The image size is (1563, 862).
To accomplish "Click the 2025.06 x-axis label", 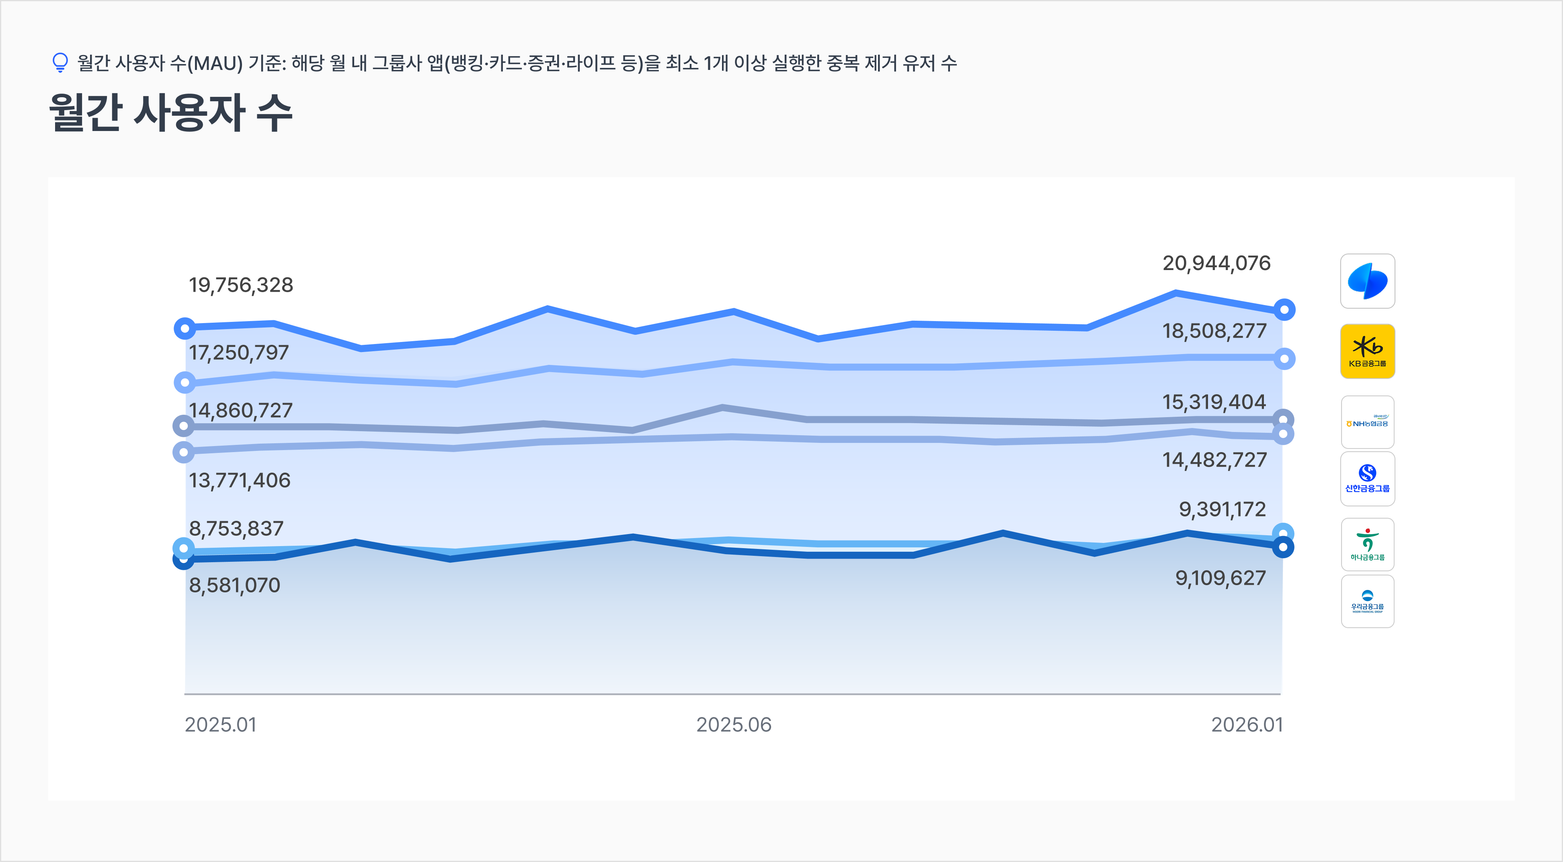I will point(734,725).
